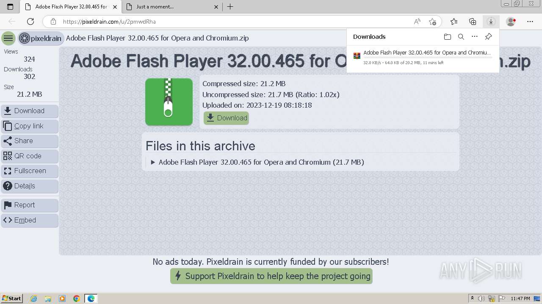Report this file
The image size is (542, 304).
click(30, 205)
